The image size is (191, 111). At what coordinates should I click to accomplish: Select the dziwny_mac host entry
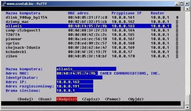point(89,22)
